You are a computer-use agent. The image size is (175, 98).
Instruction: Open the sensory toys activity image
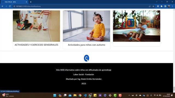tap(36, 26)
